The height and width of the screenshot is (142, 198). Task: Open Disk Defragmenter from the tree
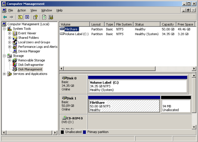[31, 65]
